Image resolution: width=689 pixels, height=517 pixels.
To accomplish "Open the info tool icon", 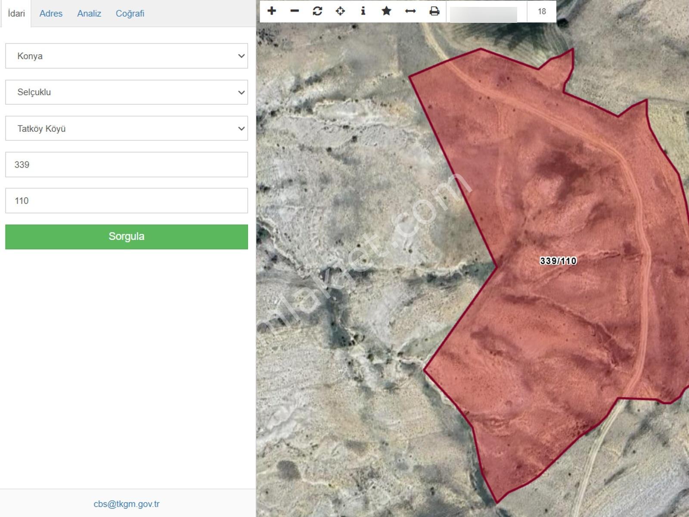I will pos(363,11).
